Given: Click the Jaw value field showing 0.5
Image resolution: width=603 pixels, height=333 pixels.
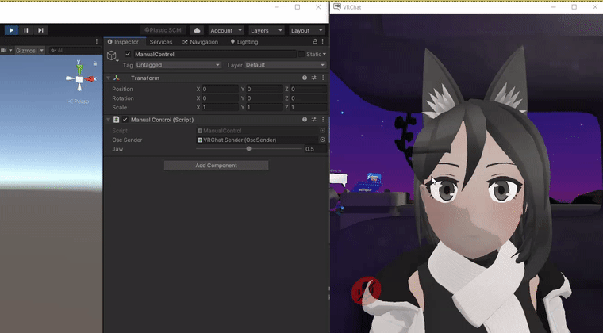Looking at the screenshot, I should [x=315, y=149].
